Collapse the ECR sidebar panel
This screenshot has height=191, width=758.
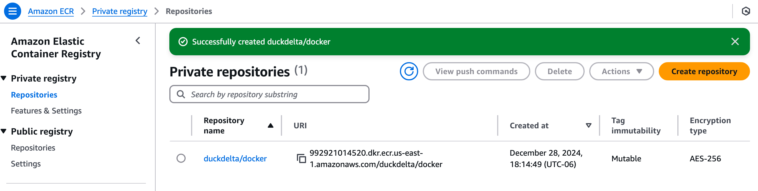137,41
